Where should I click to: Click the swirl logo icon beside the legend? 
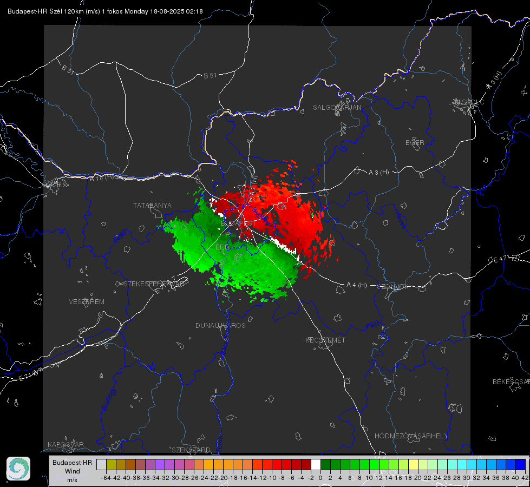coord(18,469)
